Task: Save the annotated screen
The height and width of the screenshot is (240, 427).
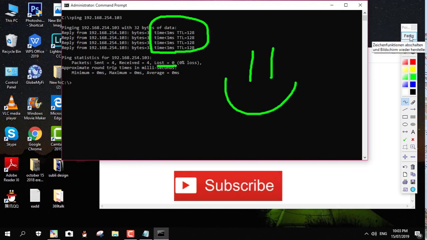Action: [413, 181]
